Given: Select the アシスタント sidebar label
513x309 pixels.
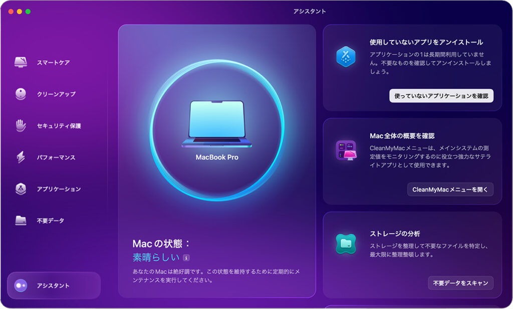Looking at the screenshot, I should click(53, 286).
